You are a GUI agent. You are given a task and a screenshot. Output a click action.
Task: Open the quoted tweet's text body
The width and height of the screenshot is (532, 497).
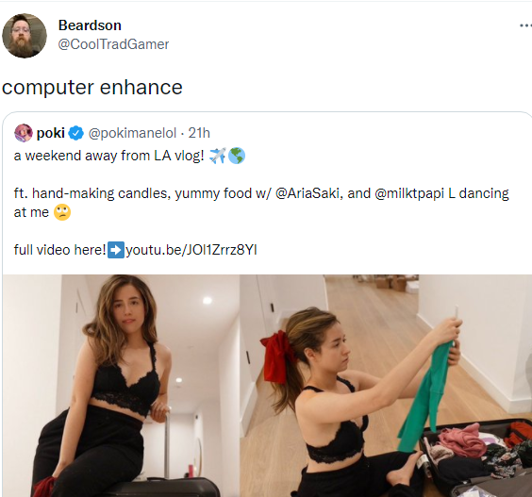[261, 203]
